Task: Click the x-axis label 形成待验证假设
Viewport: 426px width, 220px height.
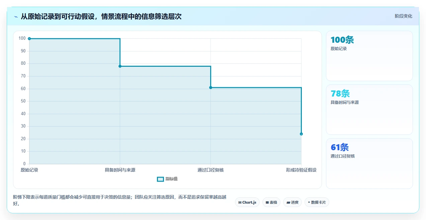Action: pyautogui.click(x=301, y=170)
